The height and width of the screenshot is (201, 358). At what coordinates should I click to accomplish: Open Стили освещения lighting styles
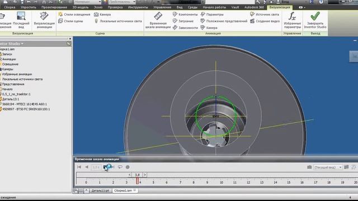tap(74, 15)
